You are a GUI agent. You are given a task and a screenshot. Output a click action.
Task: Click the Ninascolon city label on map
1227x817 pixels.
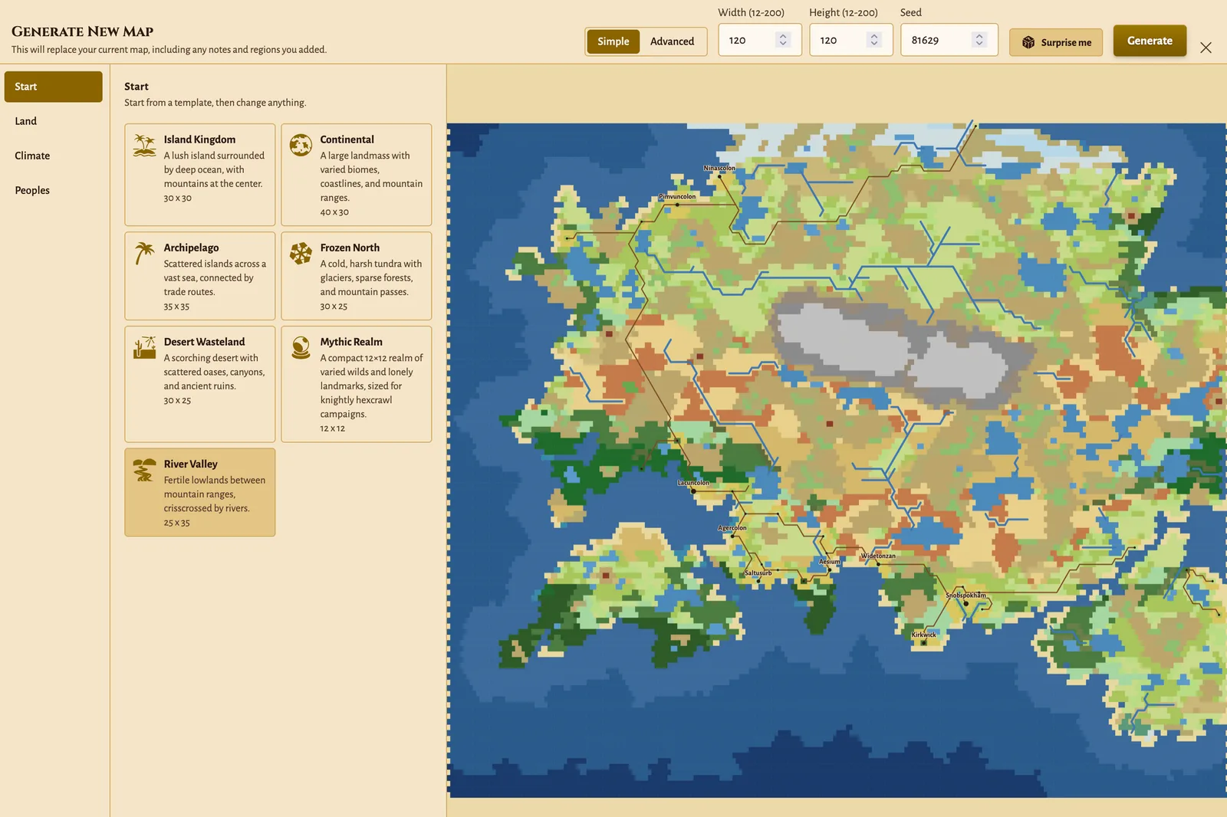tap(719, 168)
